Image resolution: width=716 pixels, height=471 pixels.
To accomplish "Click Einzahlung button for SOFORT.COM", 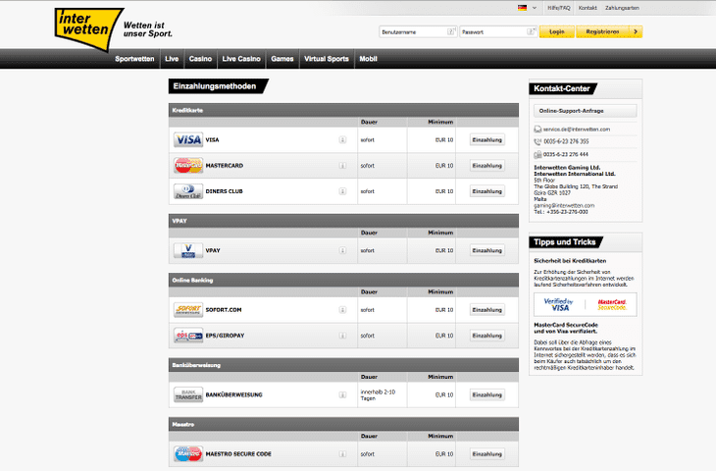I will point(487,310).
